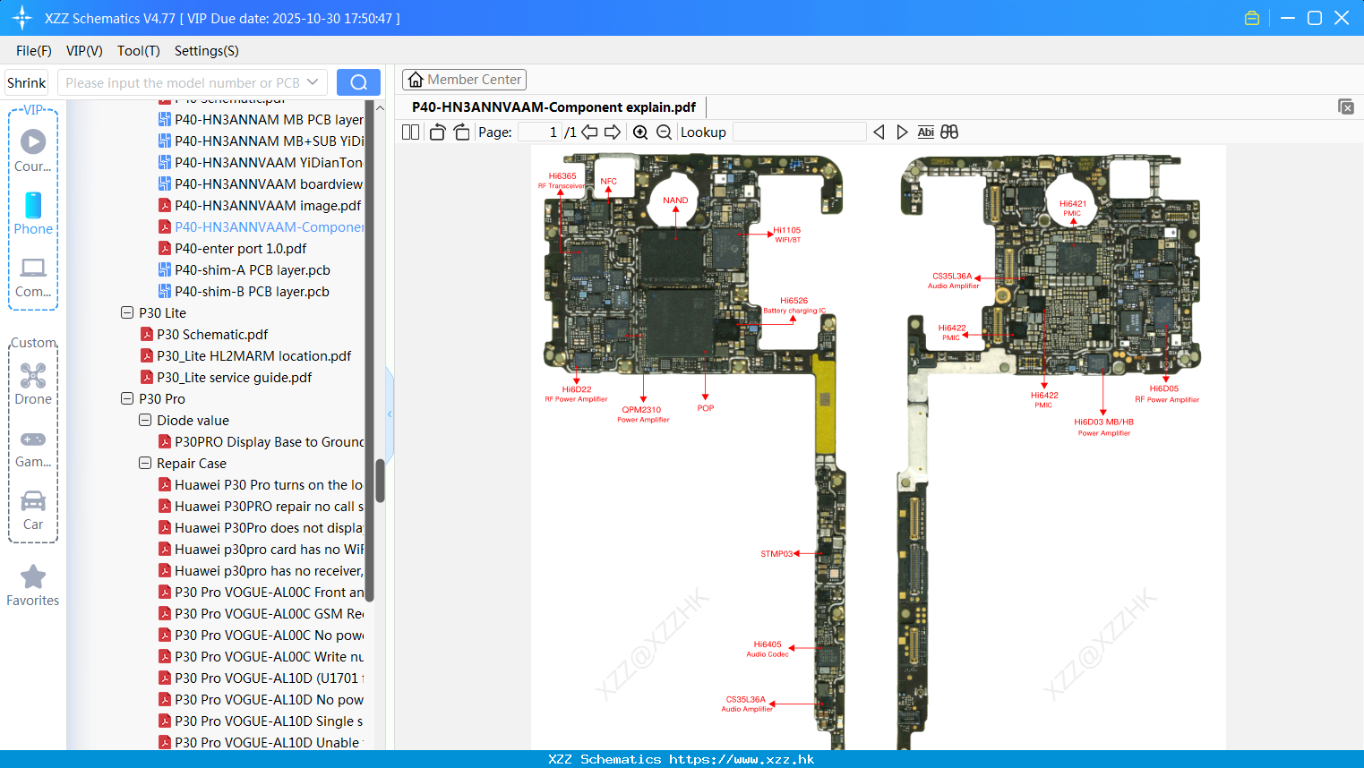Screen dimensions: 1364x768
Task: Collapse the P30 Pro tree node
Action: [127, 398]
